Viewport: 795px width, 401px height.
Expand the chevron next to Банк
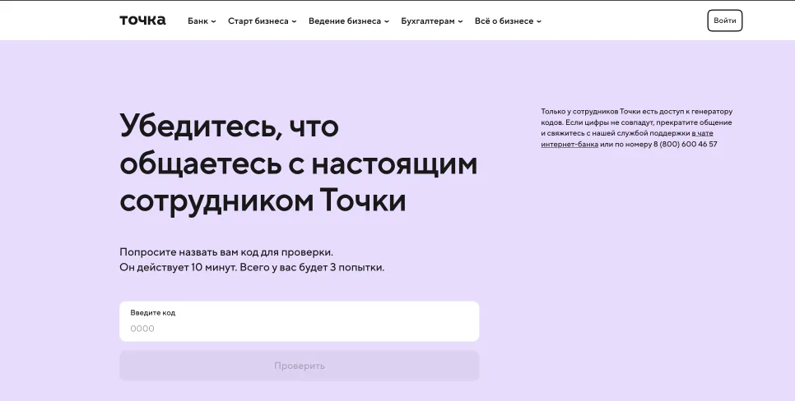(x=214, y=21)
